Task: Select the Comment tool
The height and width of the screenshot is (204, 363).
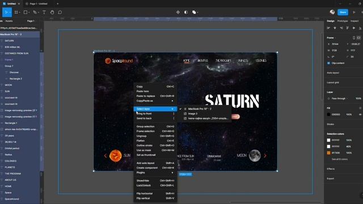Action: [x=60, y=12]
